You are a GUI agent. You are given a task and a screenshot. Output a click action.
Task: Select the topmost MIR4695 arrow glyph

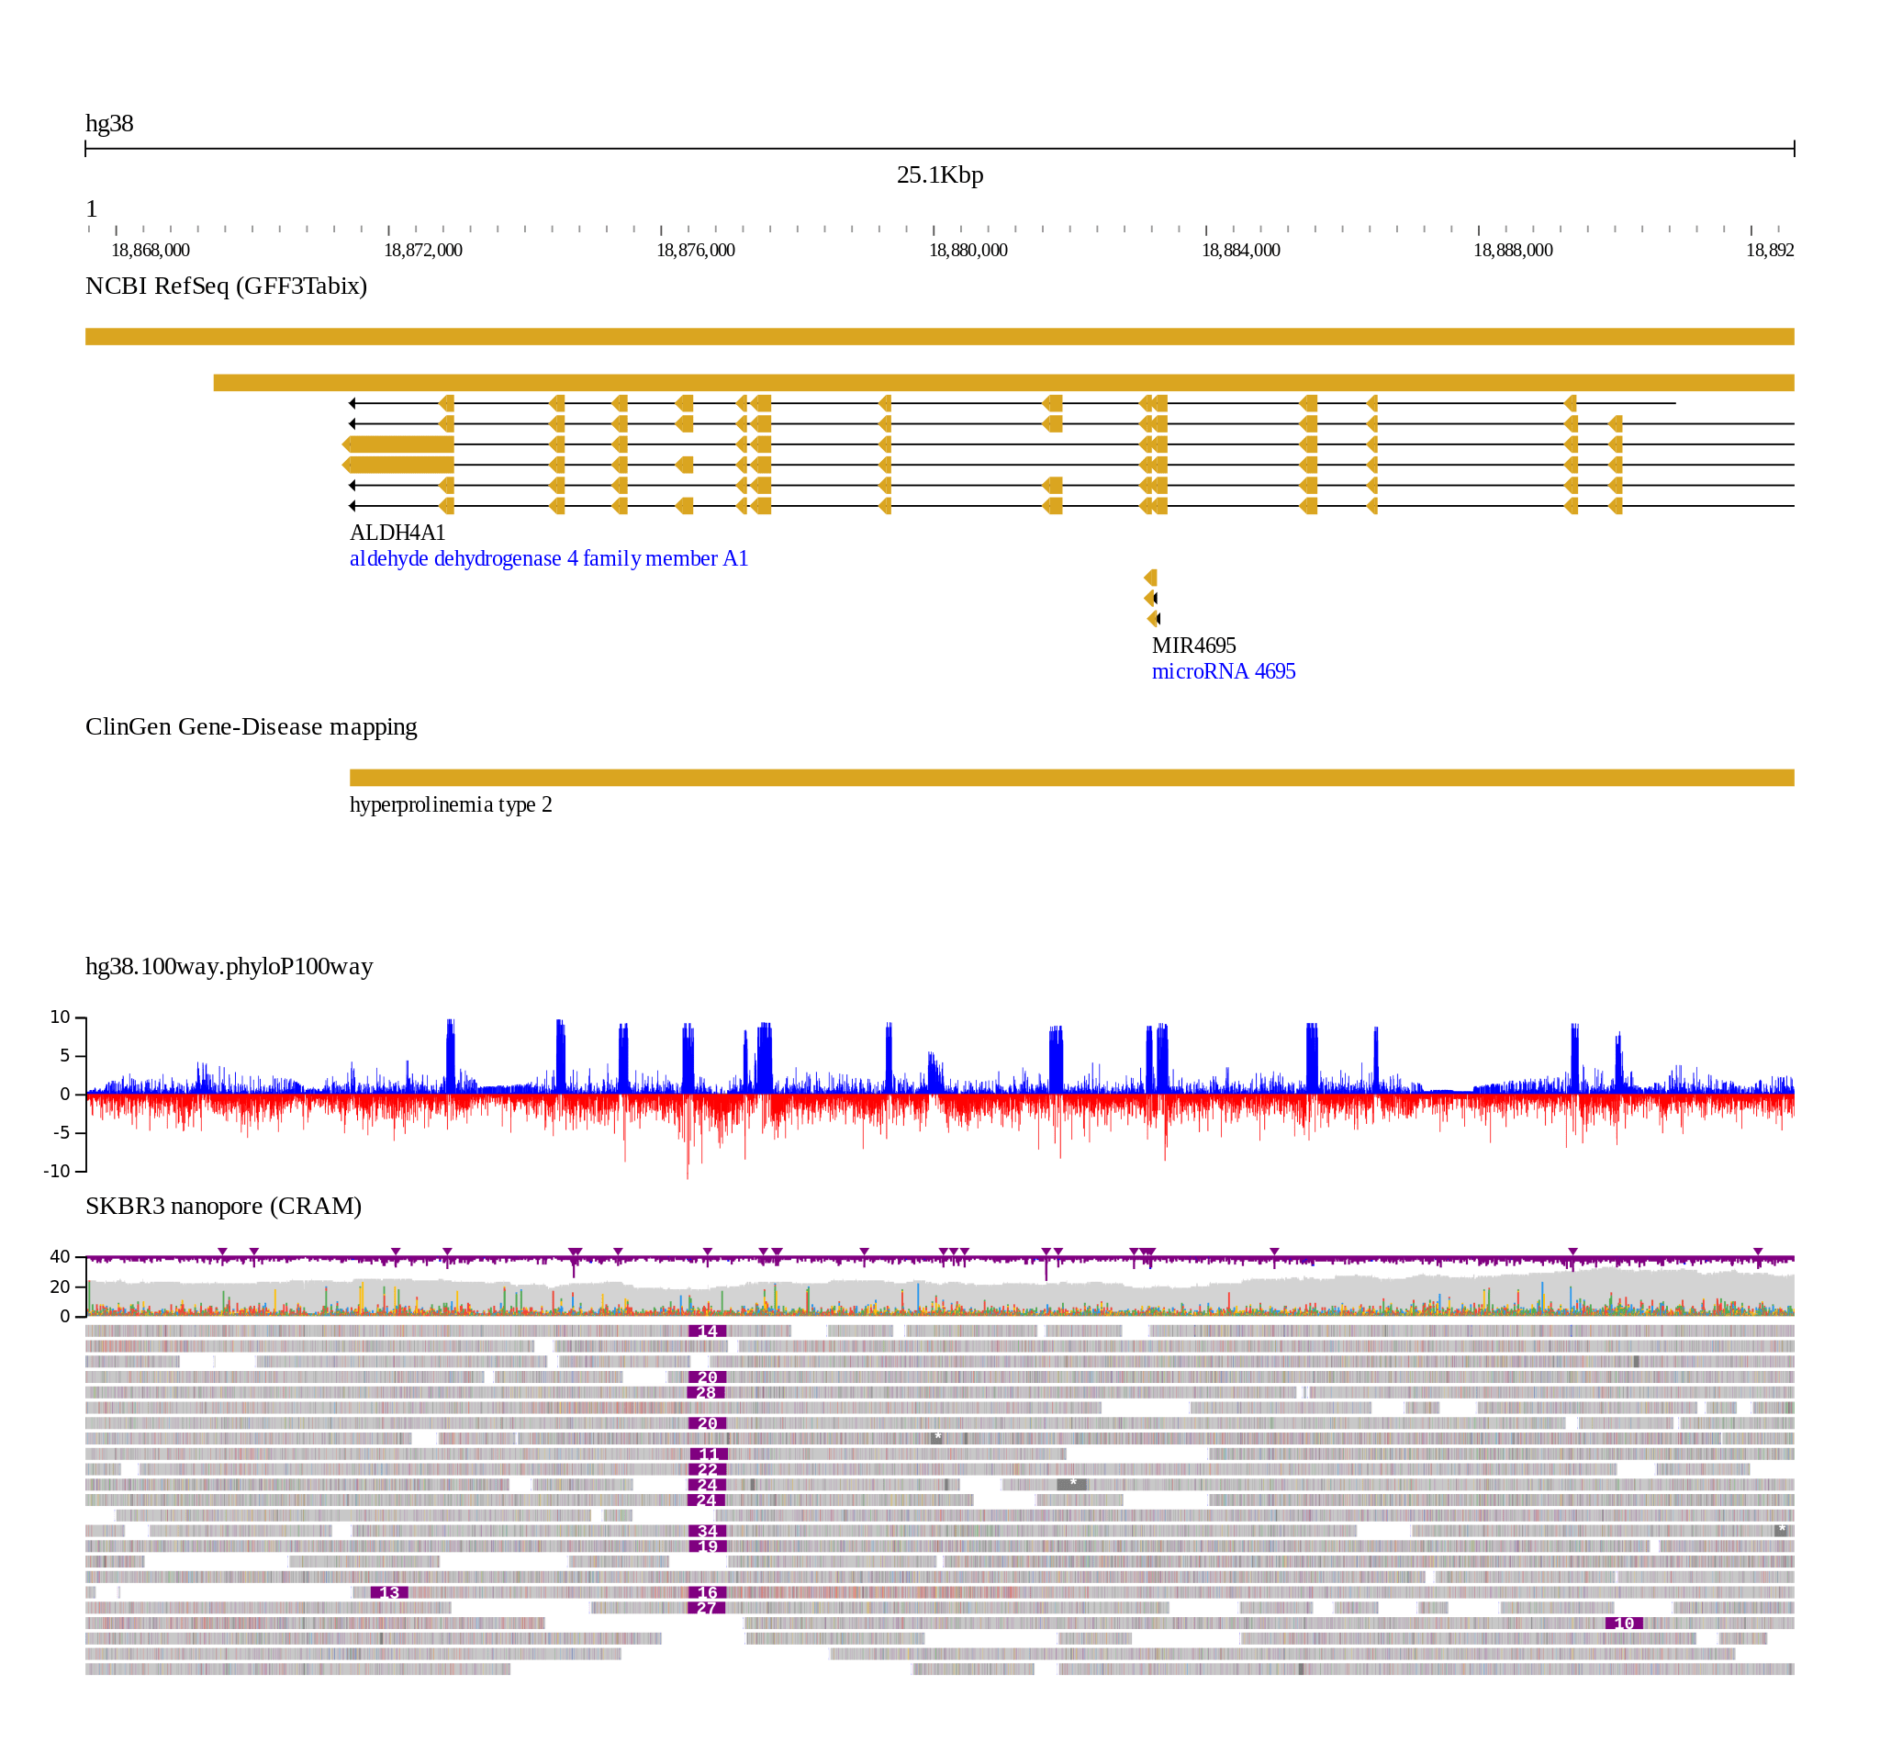pos(1151,577)
